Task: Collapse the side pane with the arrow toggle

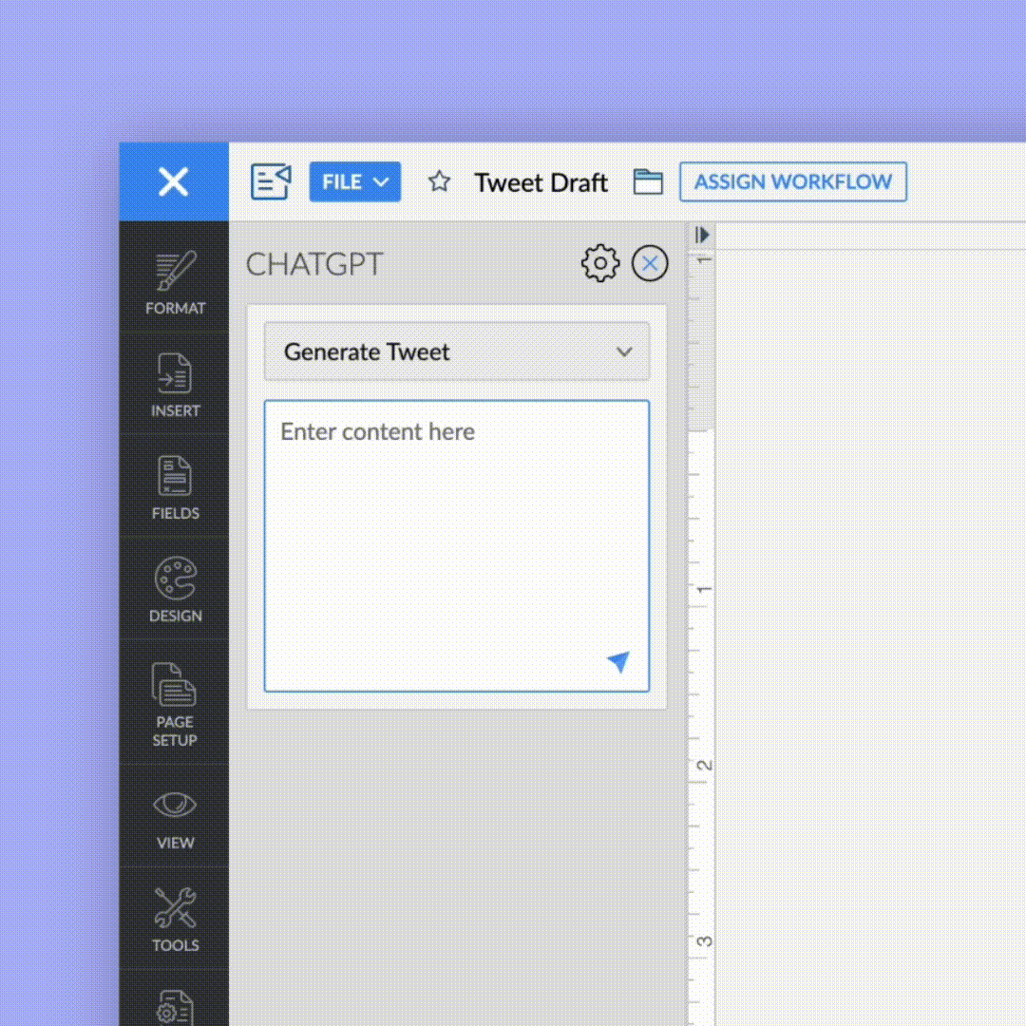Action: tap(702, 235)
